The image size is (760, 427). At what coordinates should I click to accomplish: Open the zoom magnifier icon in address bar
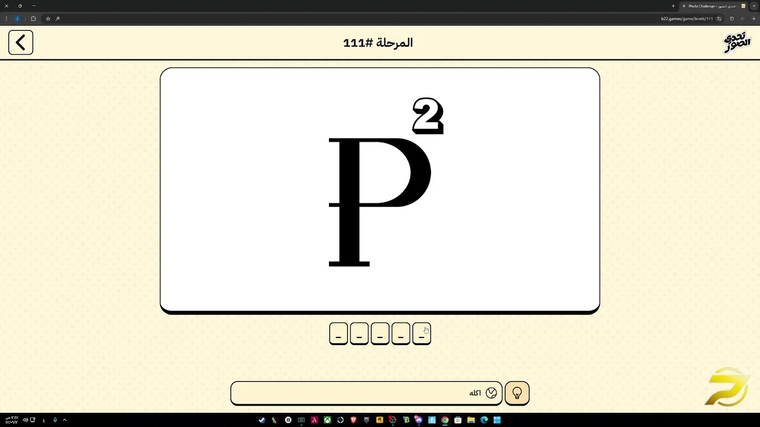coord(58,18)
